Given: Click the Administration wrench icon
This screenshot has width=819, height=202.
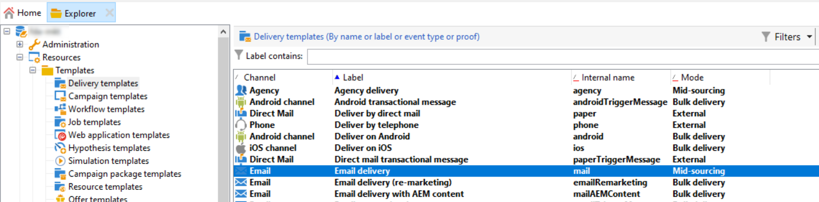Looking at the screenshot, I should coord(34,45).
